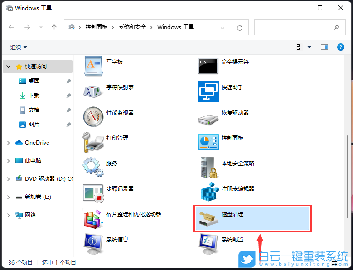Open the 系统配置 checklist icon
The height and width of the screenshot is (270, 353).
click(208, 244)
